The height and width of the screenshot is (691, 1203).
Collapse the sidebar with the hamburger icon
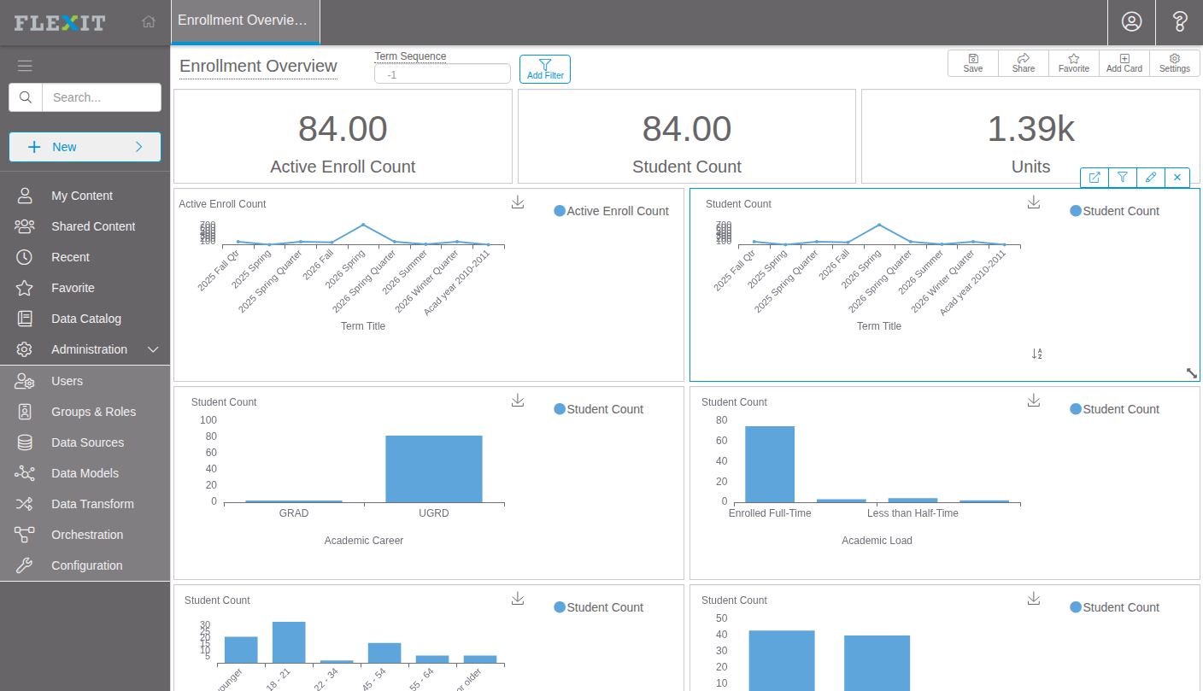pos(25,66)
